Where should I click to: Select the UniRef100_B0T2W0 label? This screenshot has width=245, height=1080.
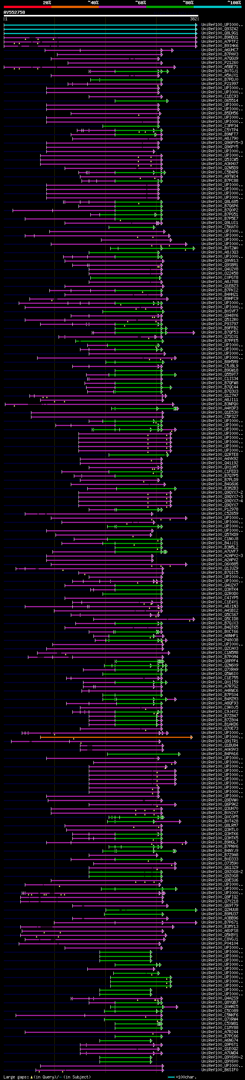tap(220, 248)
